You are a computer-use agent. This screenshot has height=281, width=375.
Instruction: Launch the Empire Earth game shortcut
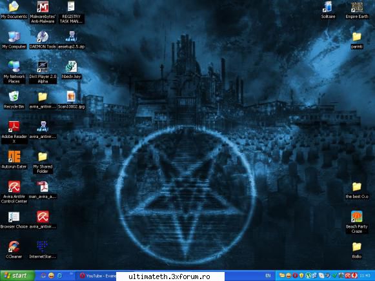356,10
